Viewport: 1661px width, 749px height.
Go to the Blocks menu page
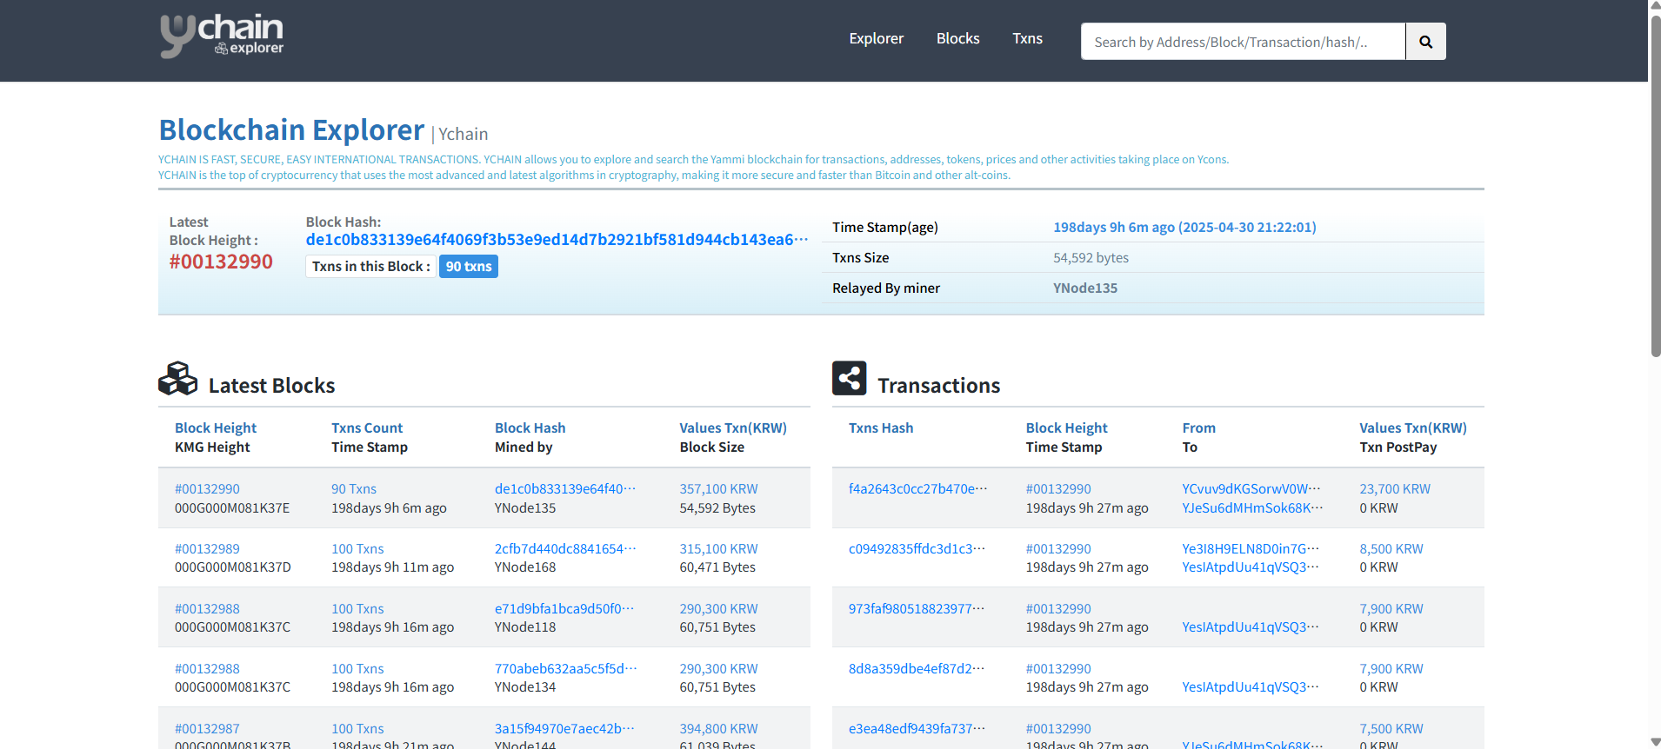[x=957, y=38]
